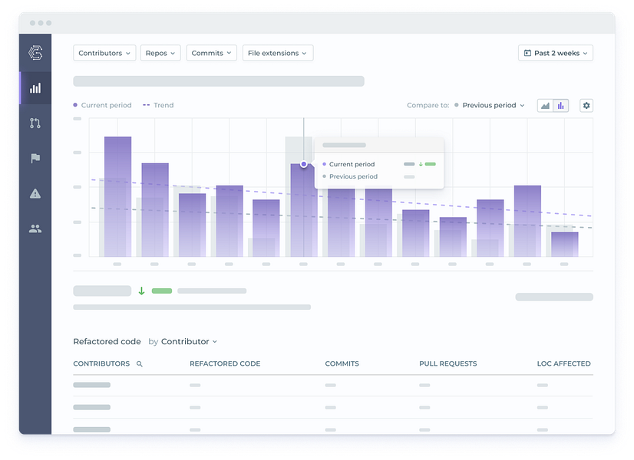The image size is (634, 460).
Task: Change grouping by Contributor dropdown
Action: tap(189, 342)
